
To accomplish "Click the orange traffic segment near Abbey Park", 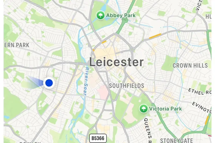I will point(104,42).
